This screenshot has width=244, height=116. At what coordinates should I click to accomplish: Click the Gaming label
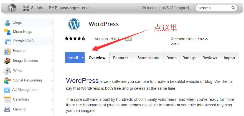point(19,109)
